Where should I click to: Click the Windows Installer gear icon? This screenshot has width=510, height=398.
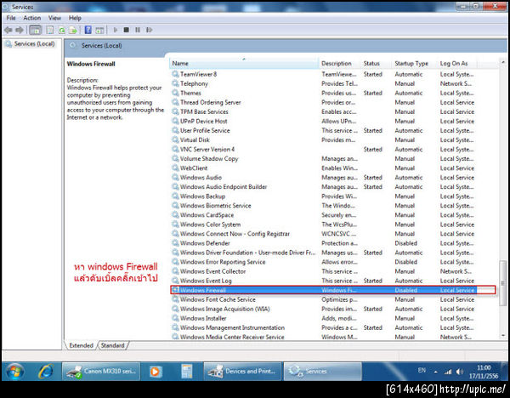[175, 318]
